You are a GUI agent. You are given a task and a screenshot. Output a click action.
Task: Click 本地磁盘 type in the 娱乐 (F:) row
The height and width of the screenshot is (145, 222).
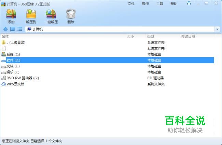coord(154,72)
